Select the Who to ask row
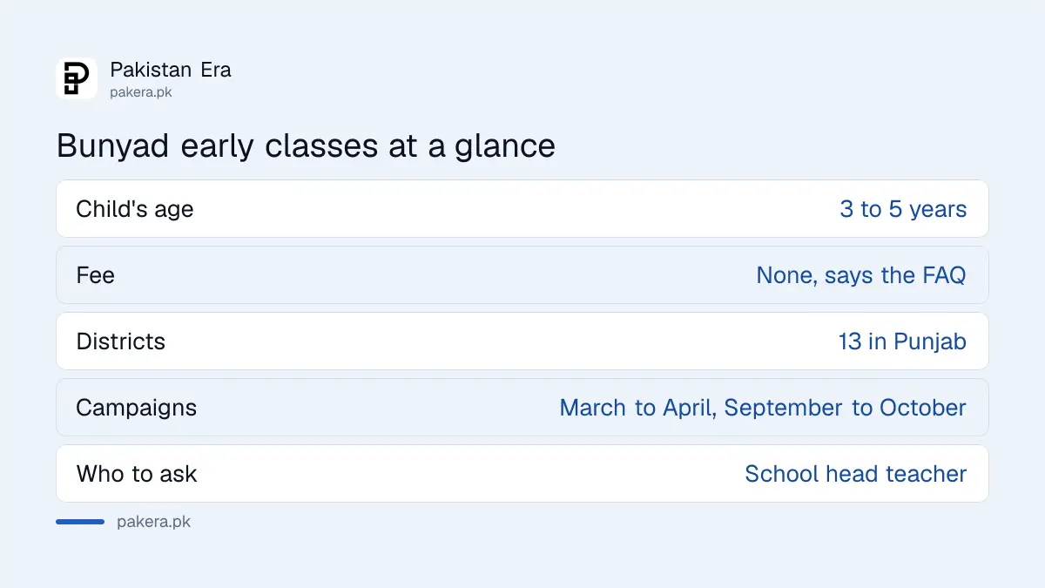 (522, 474)
